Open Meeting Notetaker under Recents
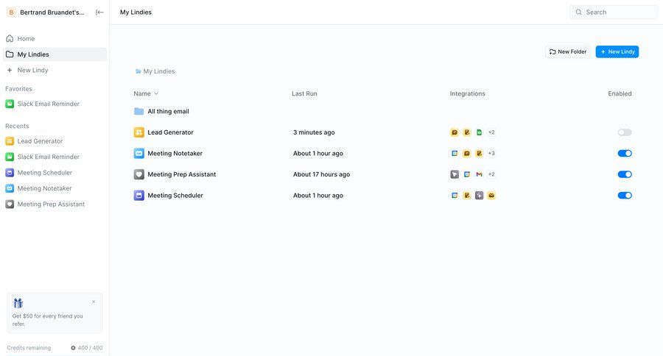663x356 pixels. tap(55, 188)
